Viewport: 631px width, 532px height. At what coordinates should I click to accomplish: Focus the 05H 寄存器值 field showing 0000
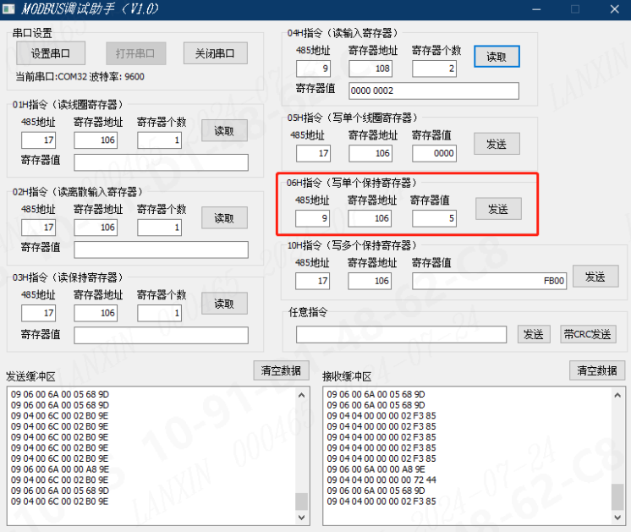[x=434, y=153]
